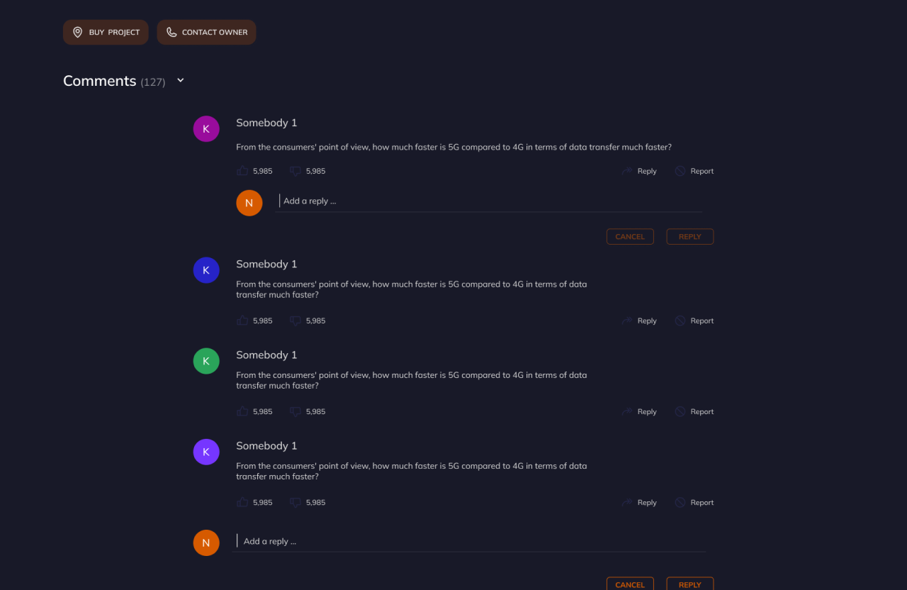Thumbs-down the violet avatar comment
The image size is (907, 590).
(x=295, y=502)
